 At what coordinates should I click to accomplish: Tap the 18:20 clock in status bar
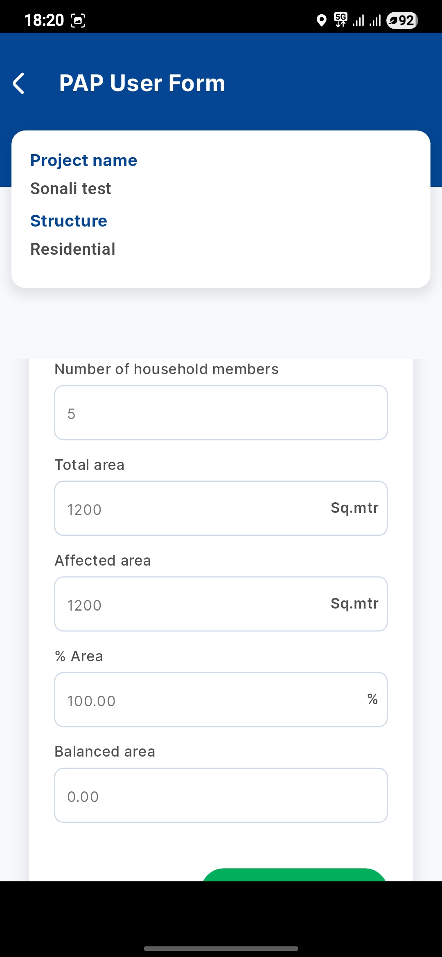pos(44,20)
